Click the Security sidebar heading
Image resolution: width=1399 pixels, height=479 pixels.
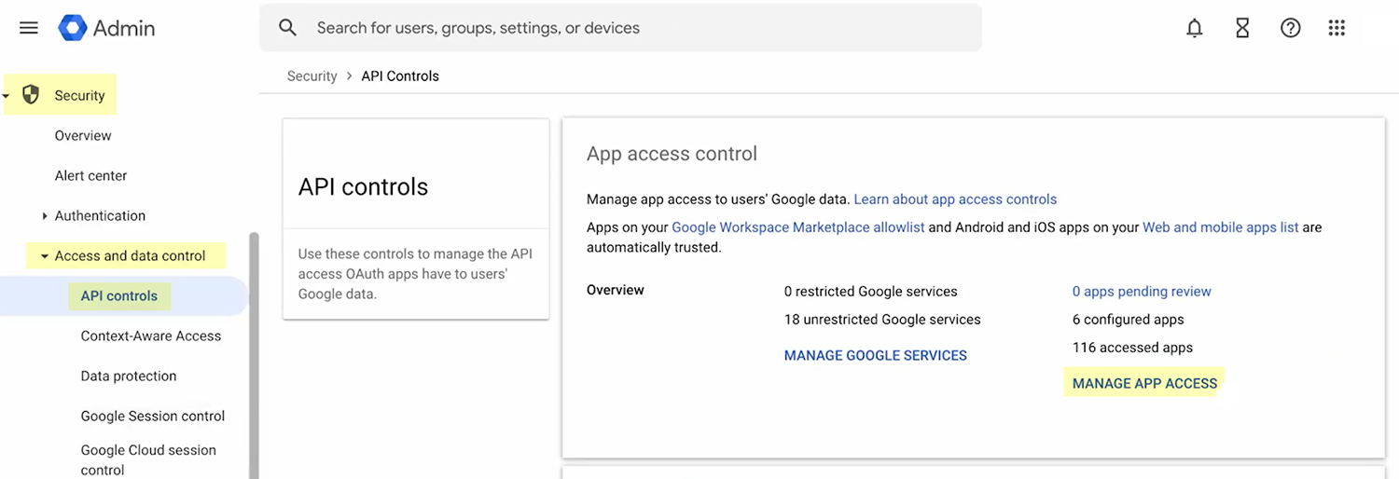pyautogui.click(x=79, y=96)
